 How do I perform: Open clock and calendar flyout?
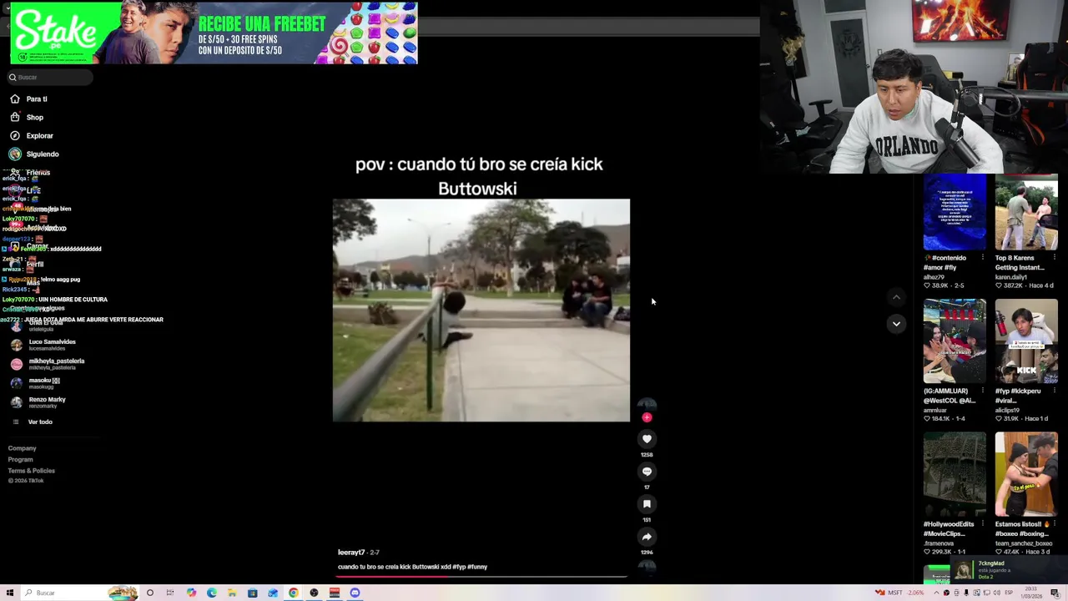point(1032,593)
